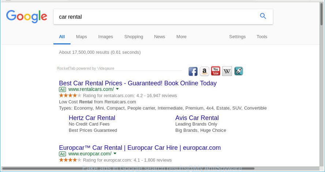Click the Ad badge beside www.rentalcars.com
The width and height of the screenshot is (325, 172).
point(62,89)
